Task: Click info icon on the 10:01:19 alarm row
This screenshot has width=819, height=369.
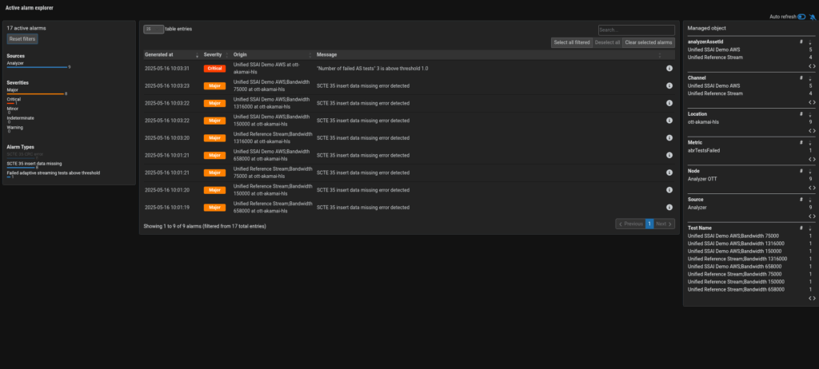Action: 669,207
